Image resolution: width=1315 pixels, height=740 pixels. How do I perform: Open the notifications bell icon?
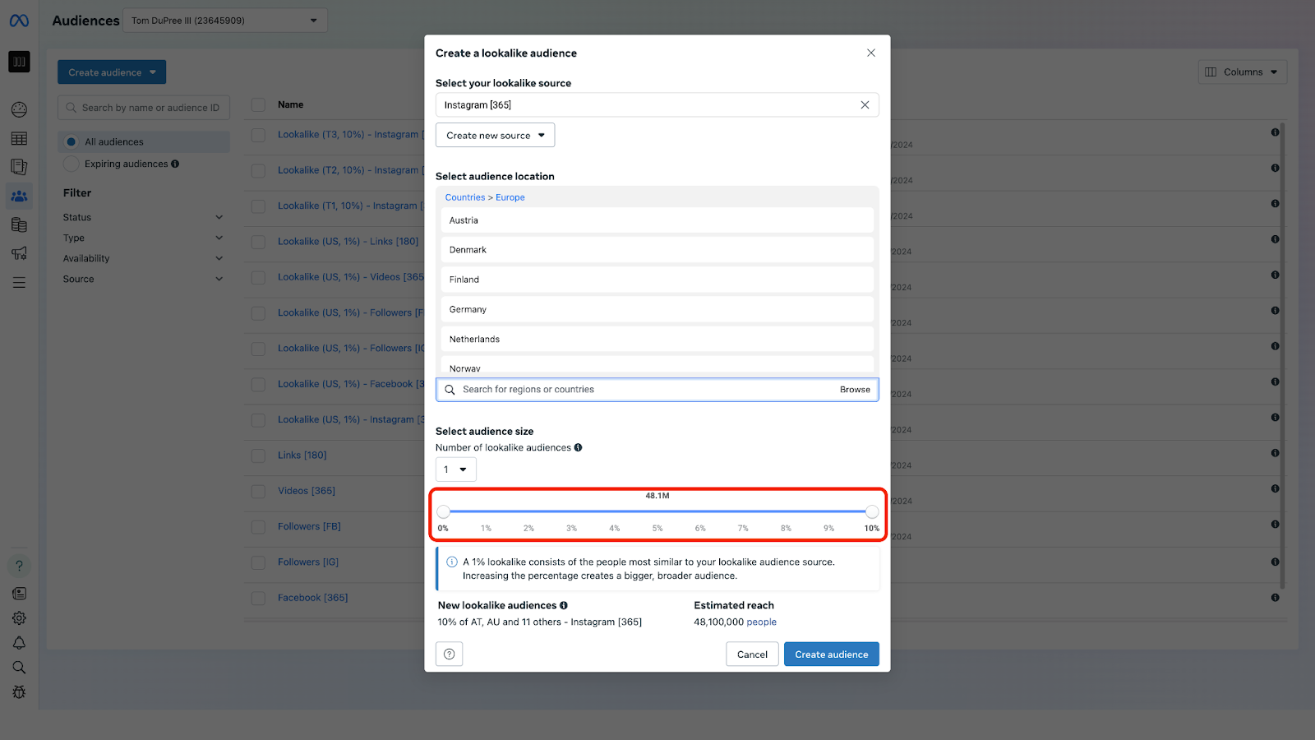pos(19,643)
